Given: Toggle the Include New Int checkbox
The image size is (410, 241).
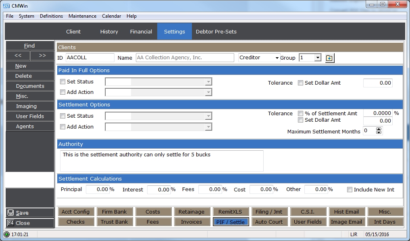Looking at the screenshot, I should click(350, 190).
